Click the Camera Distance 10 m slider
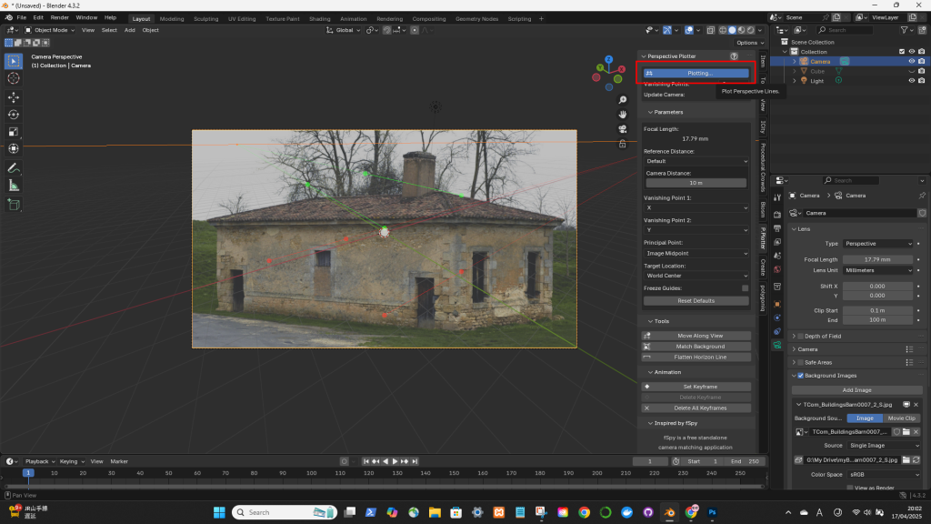This screenshot has height=524, width=931. 696,183
